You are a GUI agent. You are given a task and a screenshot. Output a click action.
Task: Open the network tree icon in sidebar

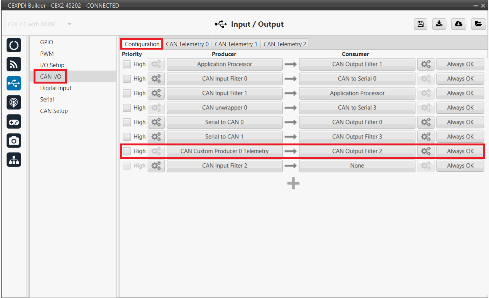(x=14, y=160)
